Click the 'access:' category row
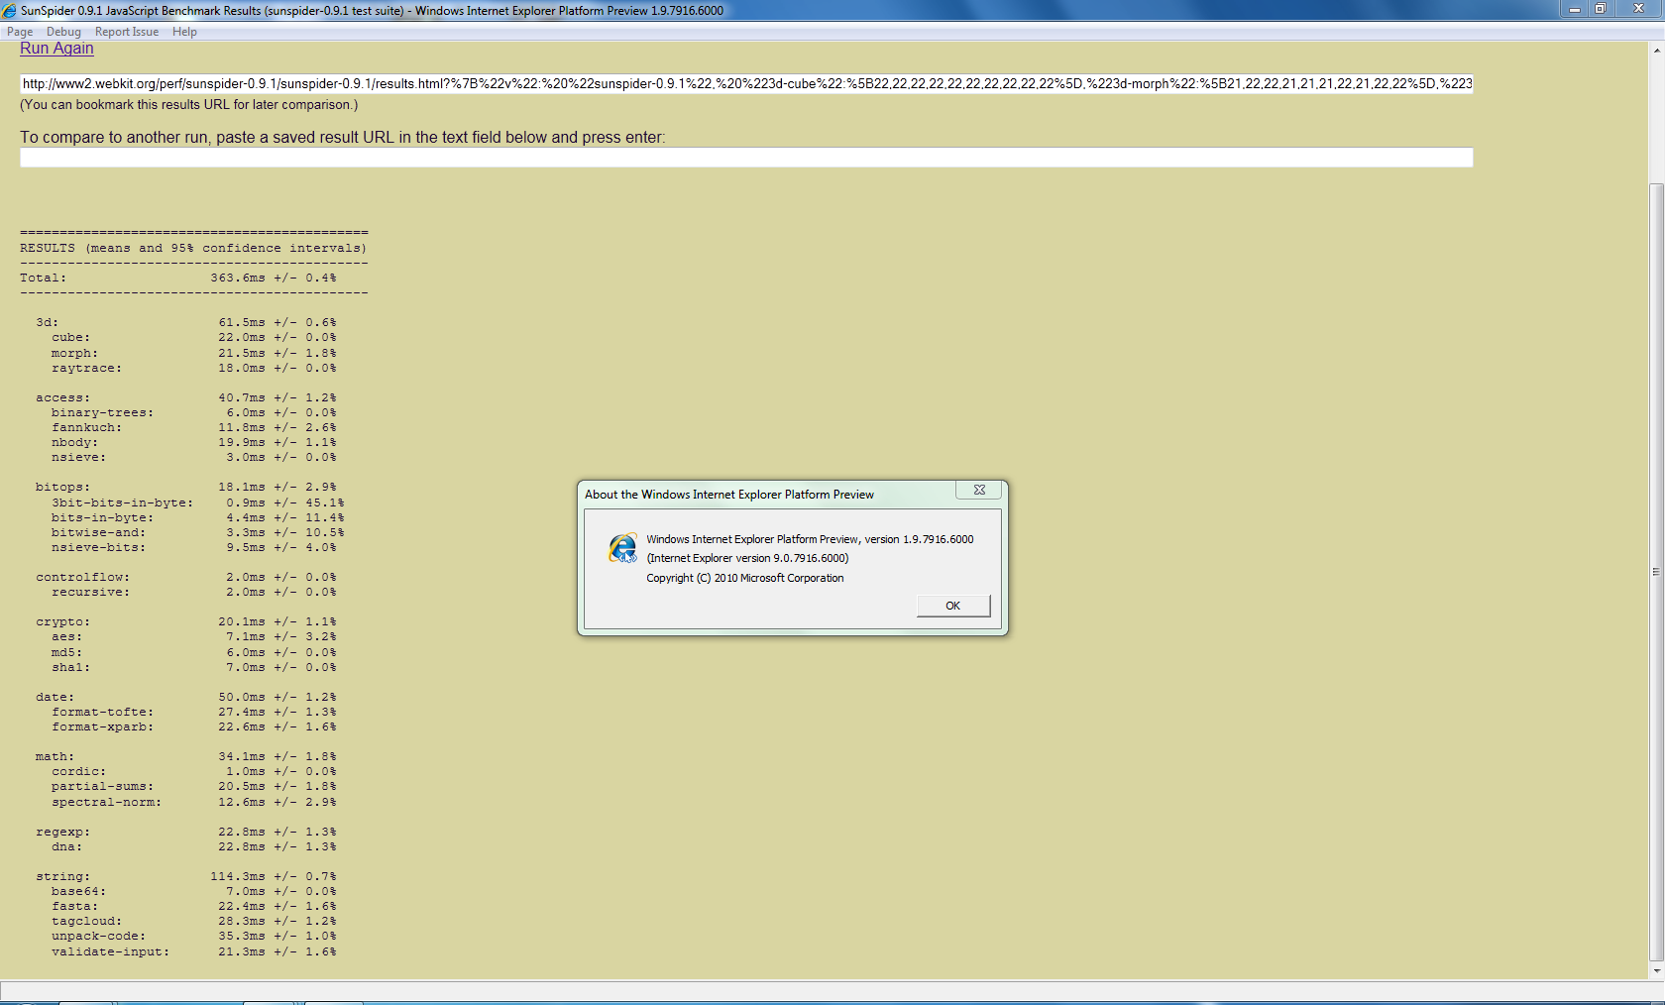 (186, 398)
